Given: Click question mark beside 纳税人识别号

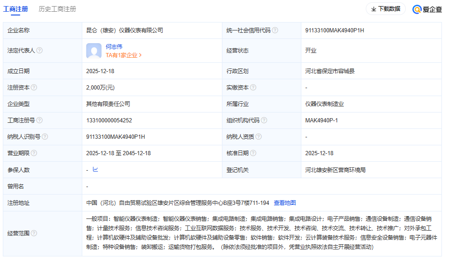Looking at the screenshot, I should coord(45,137).
